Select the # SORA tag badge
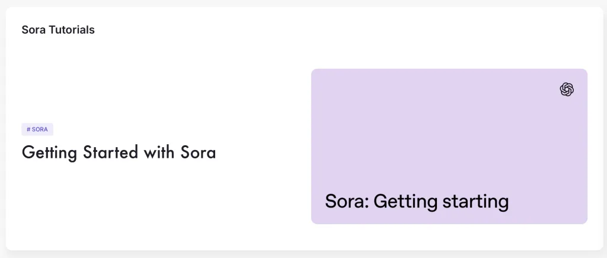Viewport: 607px width, 258px height. pos(37,129)
